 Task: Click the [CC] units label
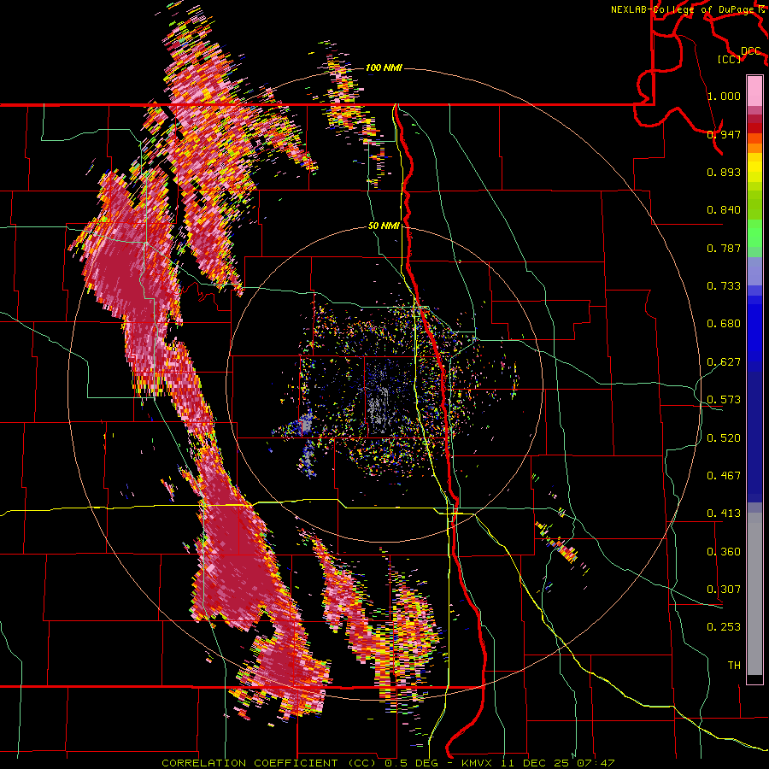pyautogui.click(x=729, y=59)
